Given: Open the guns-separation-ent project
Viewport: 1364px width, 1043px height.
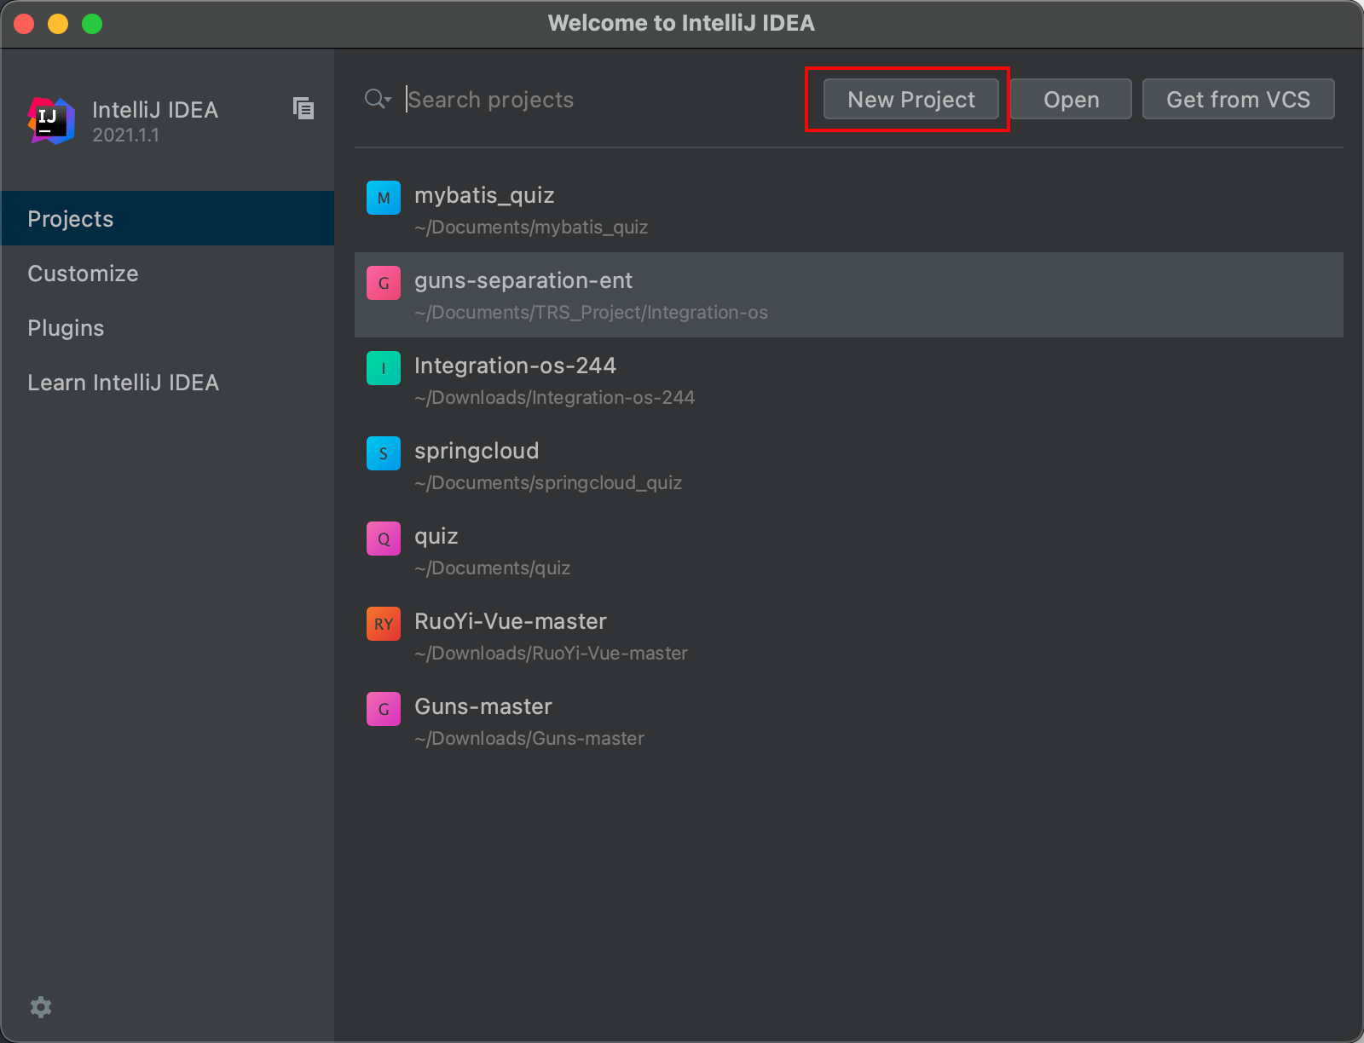Looking at the screenshot, I should [849, 295].
